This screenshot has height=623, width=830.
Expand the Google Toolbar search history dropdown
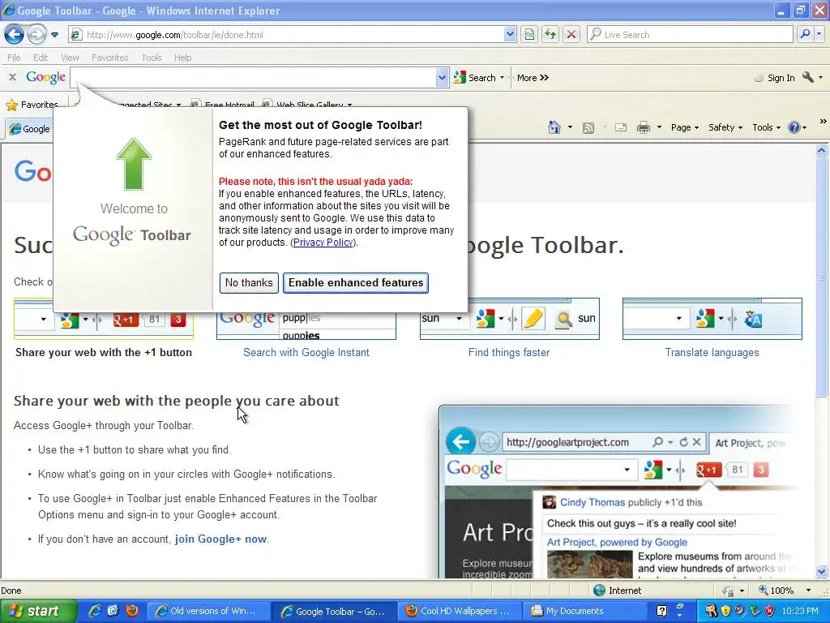pos(442,78)
